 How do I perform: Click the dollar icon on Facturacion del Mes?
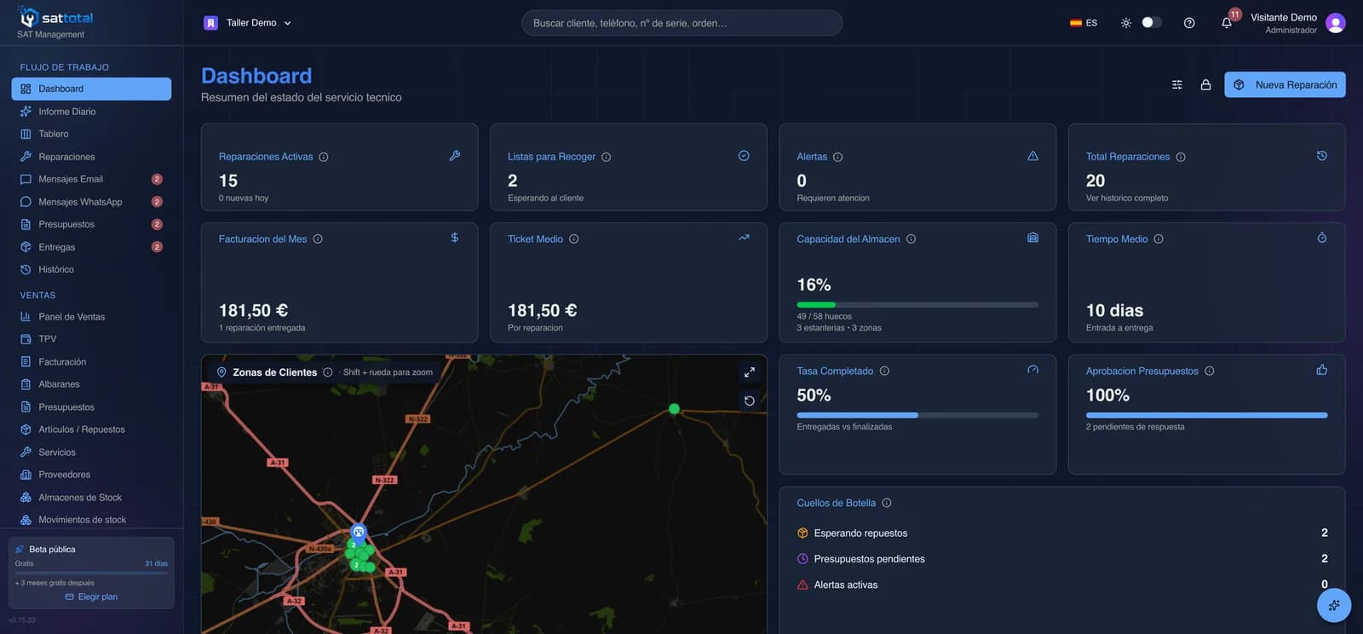455,238
